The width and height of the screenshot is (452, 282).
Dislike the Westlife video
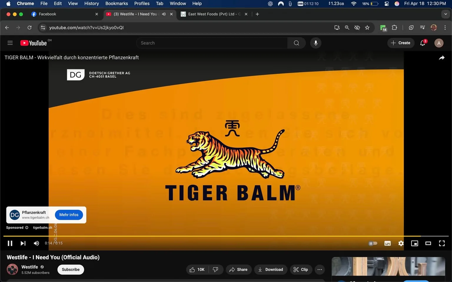point(216,269)
